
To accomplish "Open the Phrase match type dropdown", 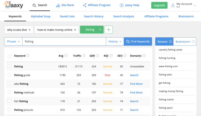I will click(x=13, y=41).
